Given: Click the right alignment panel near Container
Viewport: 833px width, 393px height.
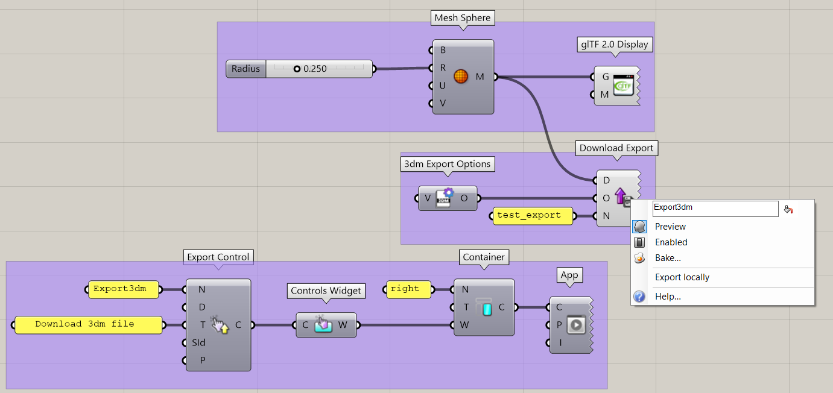Looking at the screenshot, I should click(408, 289).
